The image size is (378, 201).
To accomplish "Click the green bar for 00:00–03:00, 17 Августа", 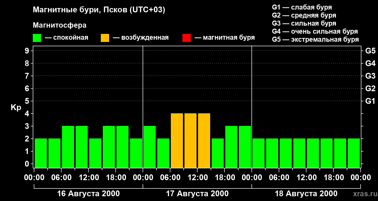I will [x=150, y=147].
